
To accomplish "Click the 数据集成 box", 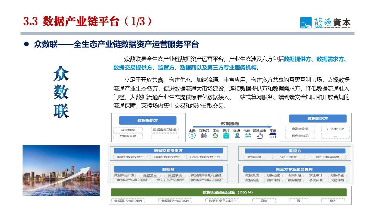I will (252, 176).
